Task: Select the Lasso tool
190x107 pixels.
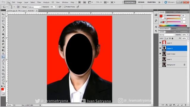Action: click(3, 21)
